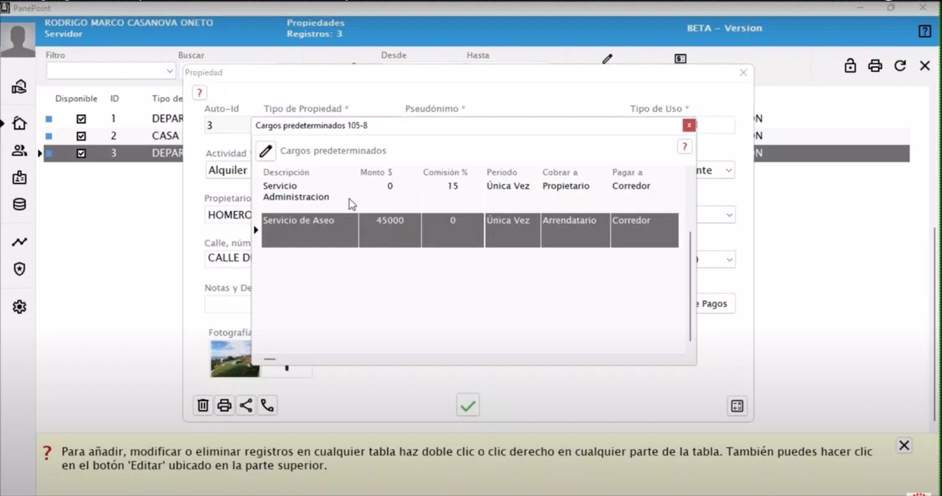
Task: Close the red X of Cargos predeterminados
Action: [689, 125]
